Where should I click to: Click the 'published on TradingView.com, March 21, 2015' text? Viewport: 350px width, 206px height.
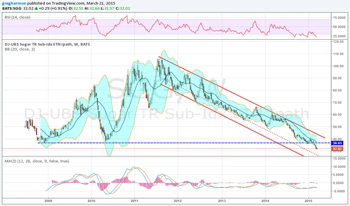click(71, 3)
